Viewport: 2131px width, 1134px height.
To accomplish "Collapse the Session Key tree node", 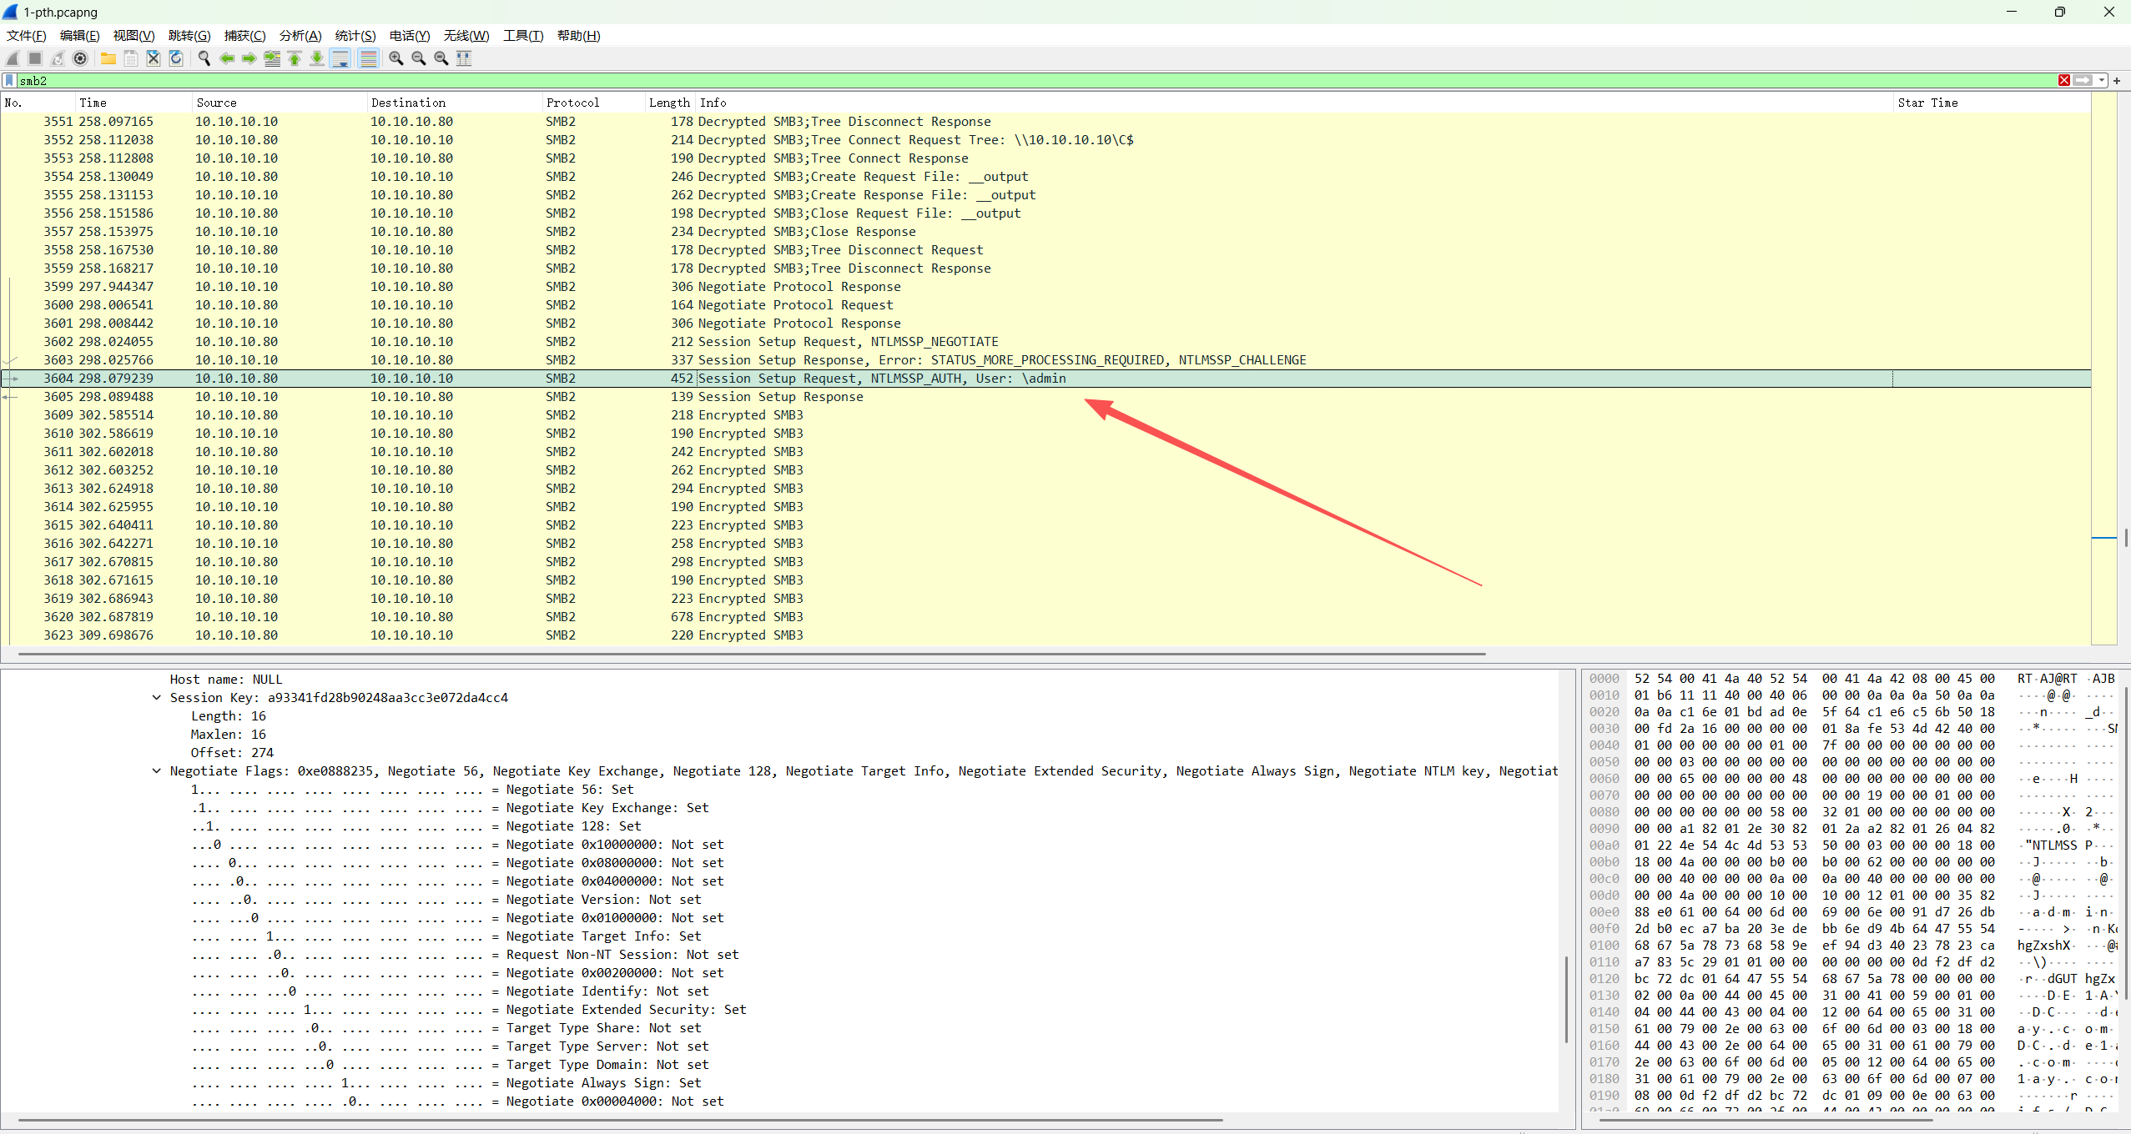I will [156, 698].
